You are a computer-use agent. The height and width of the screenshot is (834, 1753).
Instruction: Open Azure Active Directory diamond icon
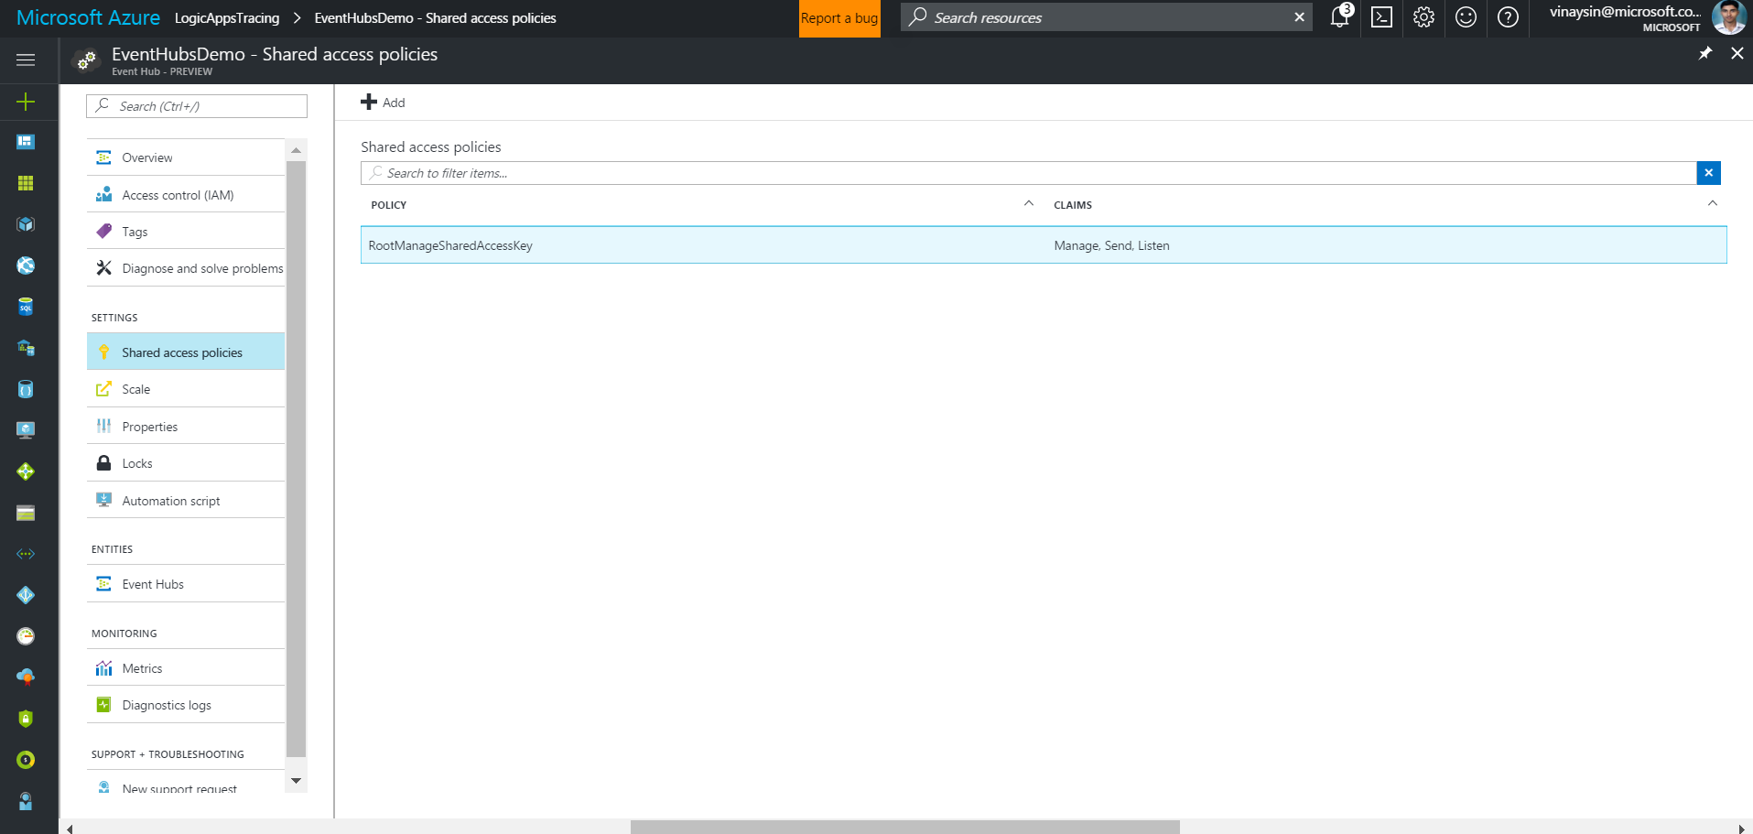click(26, 595)
